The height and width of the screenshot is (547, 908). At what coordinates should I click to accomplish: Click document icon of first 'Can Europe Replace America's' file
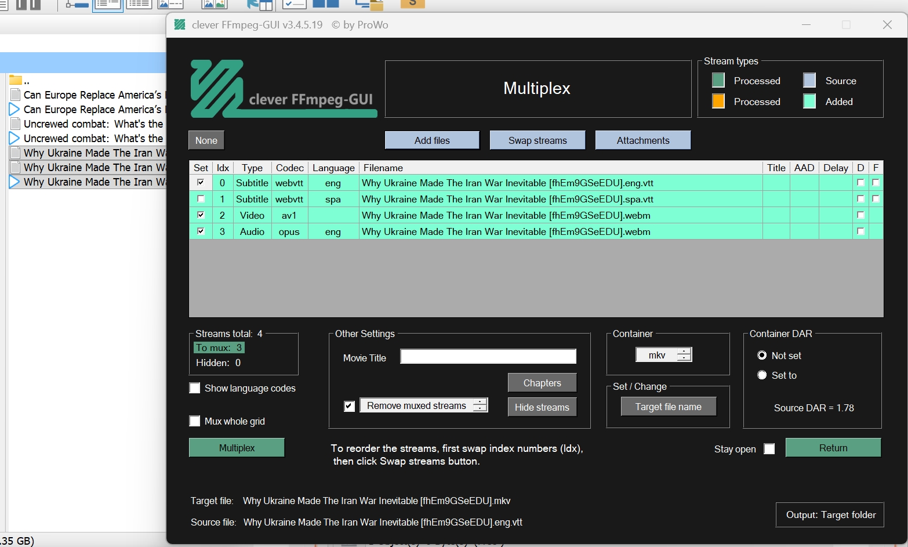tap(15, 95)
